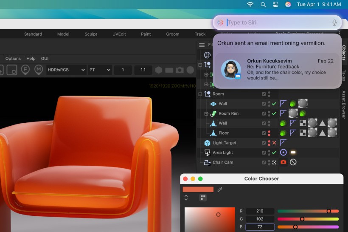Open Orkun Kucuksevim's email result
The image size is (348, 232).
tap(277, 70)
